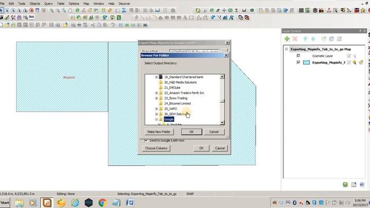Expand the 26_GEW Solutions folder node
This screenshot has width=370, height=208.
(x=156, y=114)
